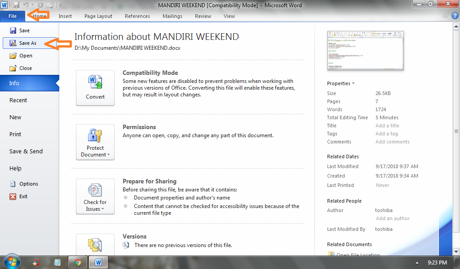The width and height of the screenshot is (460, 269).
Task: Expand the Properties dropdown
Action: point(341,83)
